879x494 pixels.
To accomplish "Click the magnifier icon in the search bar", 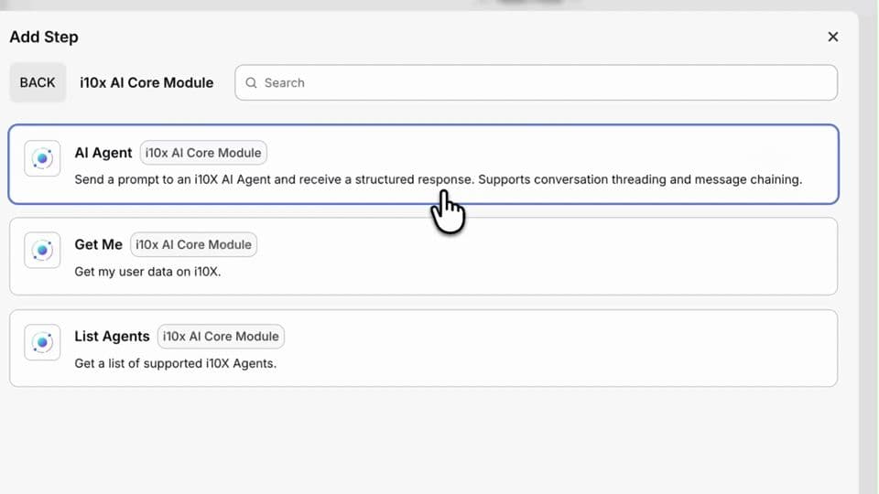I will tap(252, 82).
